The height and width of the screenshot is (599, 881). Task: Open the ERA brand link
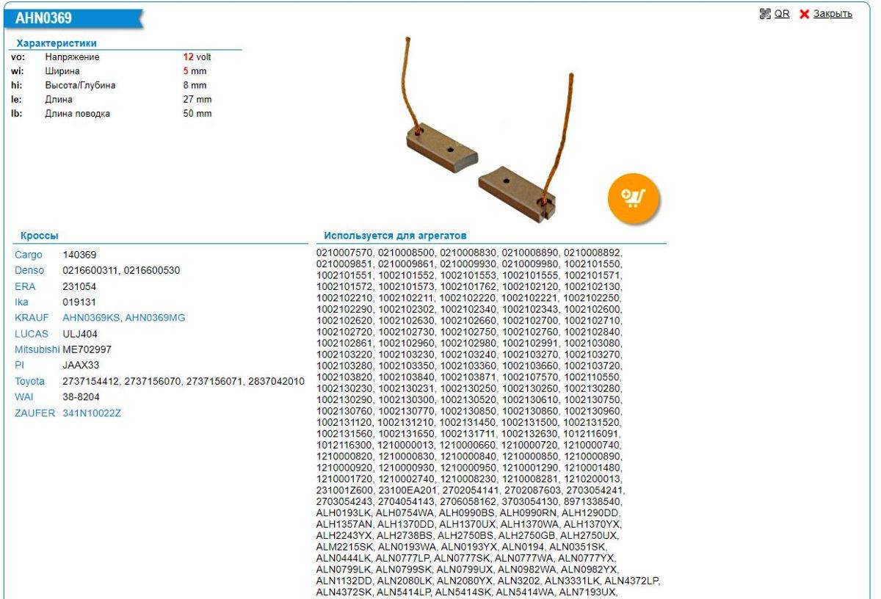pyautogui.click(x=25, y=286)
